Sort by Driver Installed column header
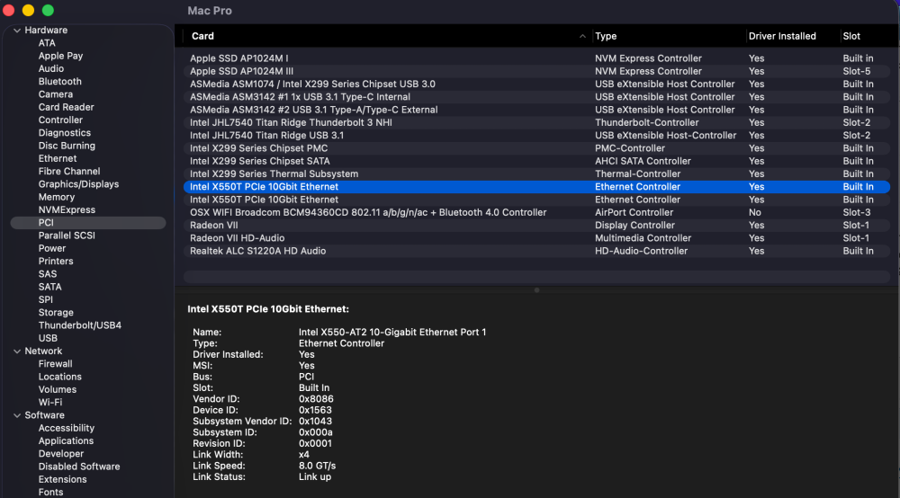900x498 pixels. [782, 36]
